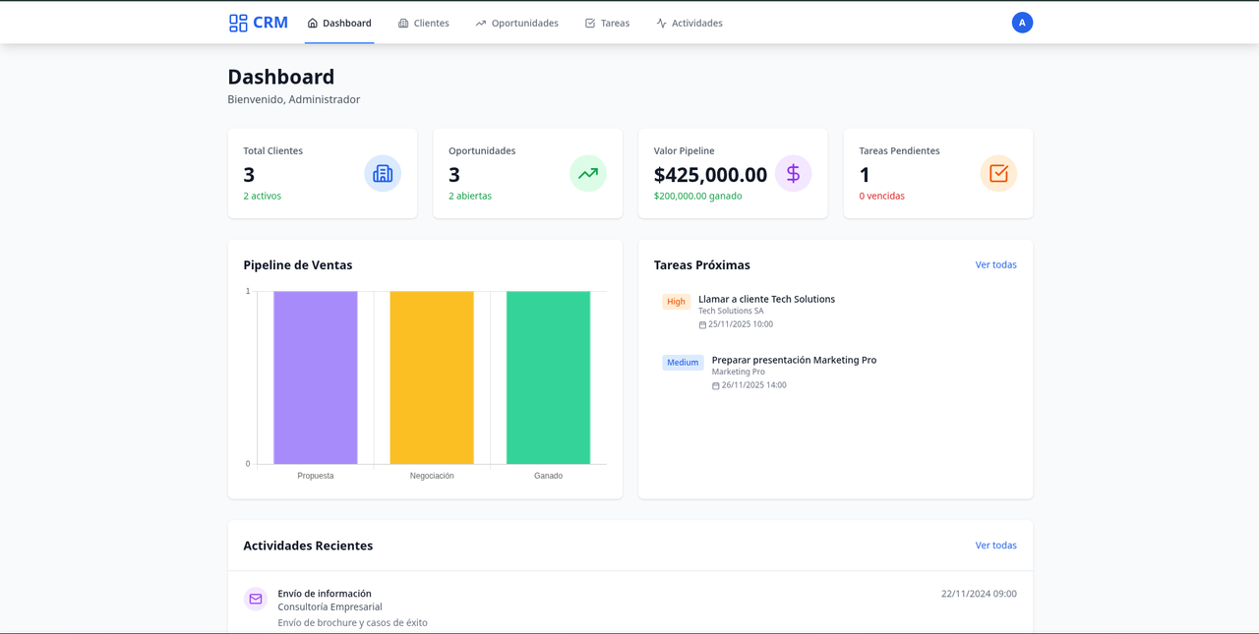Open the Dashboard tab
This screenshot has height=634, width=1259.
(339, 23)
